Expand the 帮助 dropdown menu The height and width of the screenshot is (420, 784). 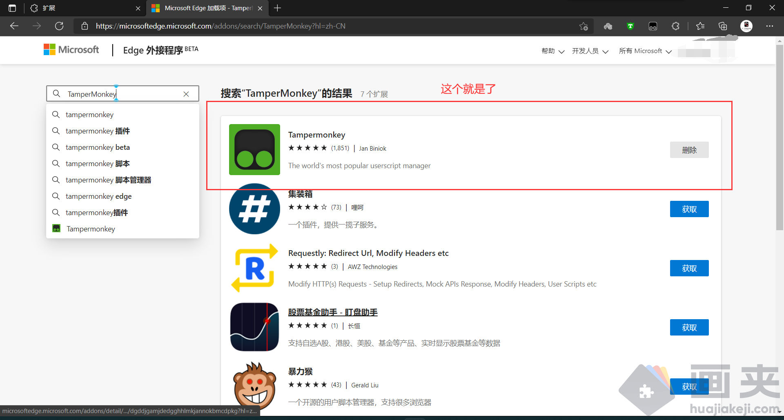click(x=552, y=51)
